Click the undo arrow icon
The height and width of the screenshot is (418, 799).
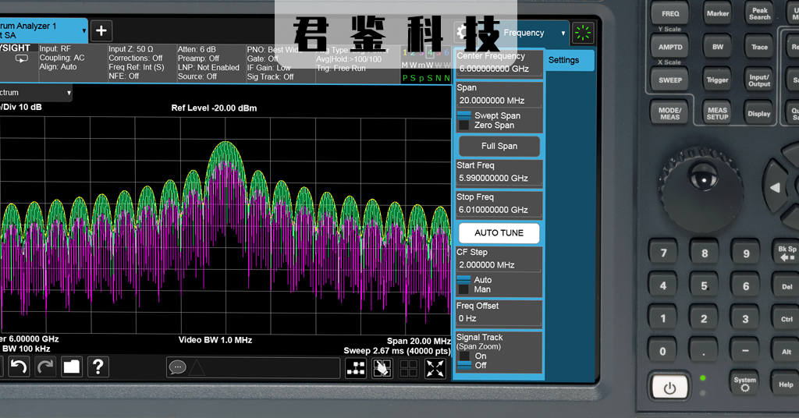[19, 367]
